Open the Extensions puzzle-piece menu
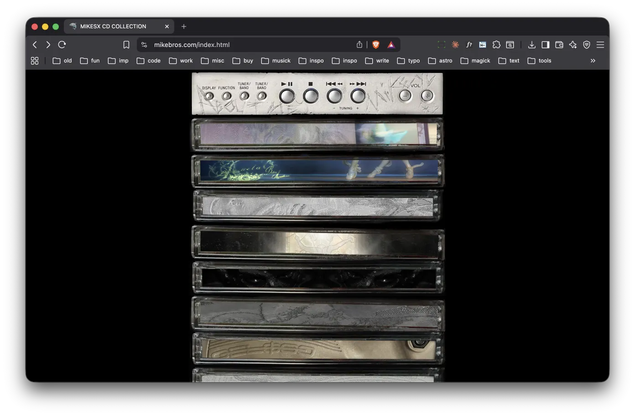Viewport: 635px width, 416px height. click(496, 45)
